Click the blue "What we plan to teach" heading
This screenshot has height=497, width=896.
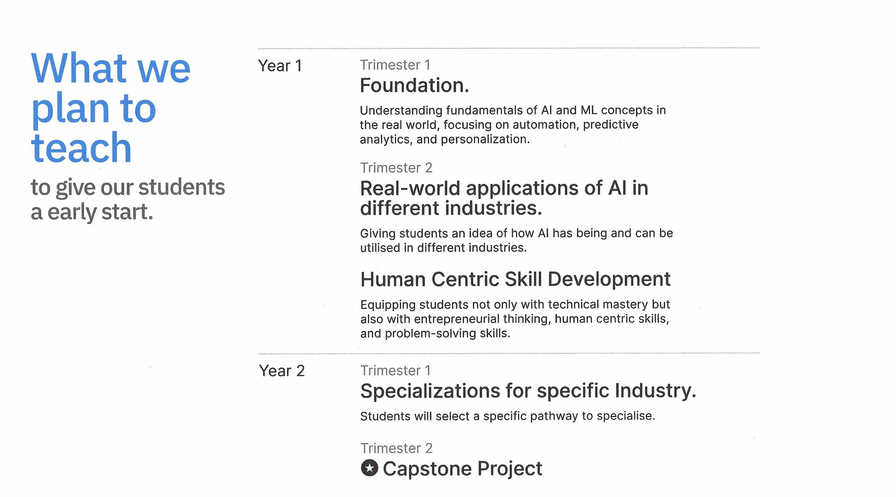[x=111, y=107]
